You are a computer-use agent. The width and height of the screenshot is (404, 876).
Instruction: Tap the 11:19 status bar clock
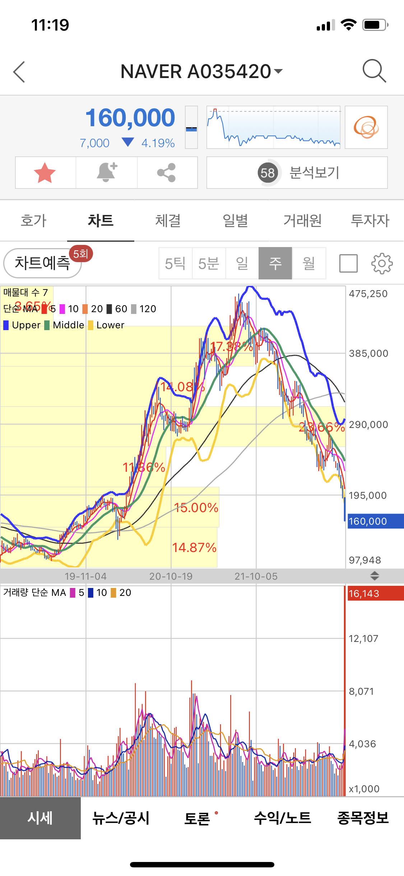coord(50,25)
